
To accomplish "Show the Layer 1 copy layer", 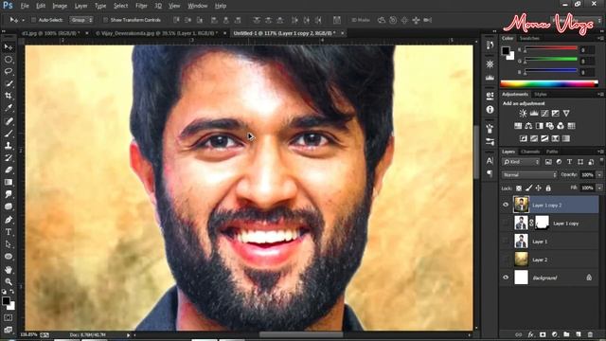I will pyautogui.click(x=506, y=224).
